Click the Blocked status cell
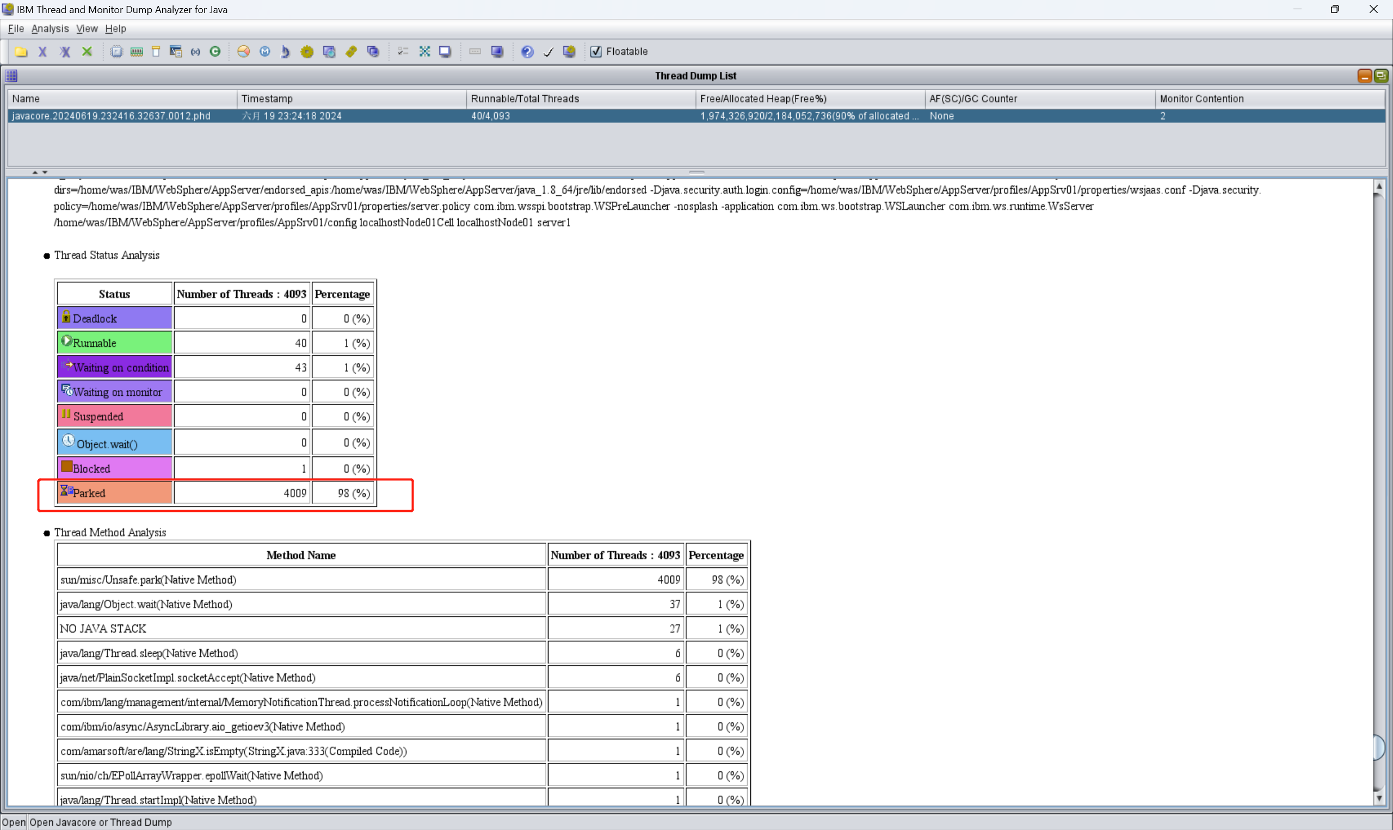Viewport: 1393px width, 830px height. 114,468
